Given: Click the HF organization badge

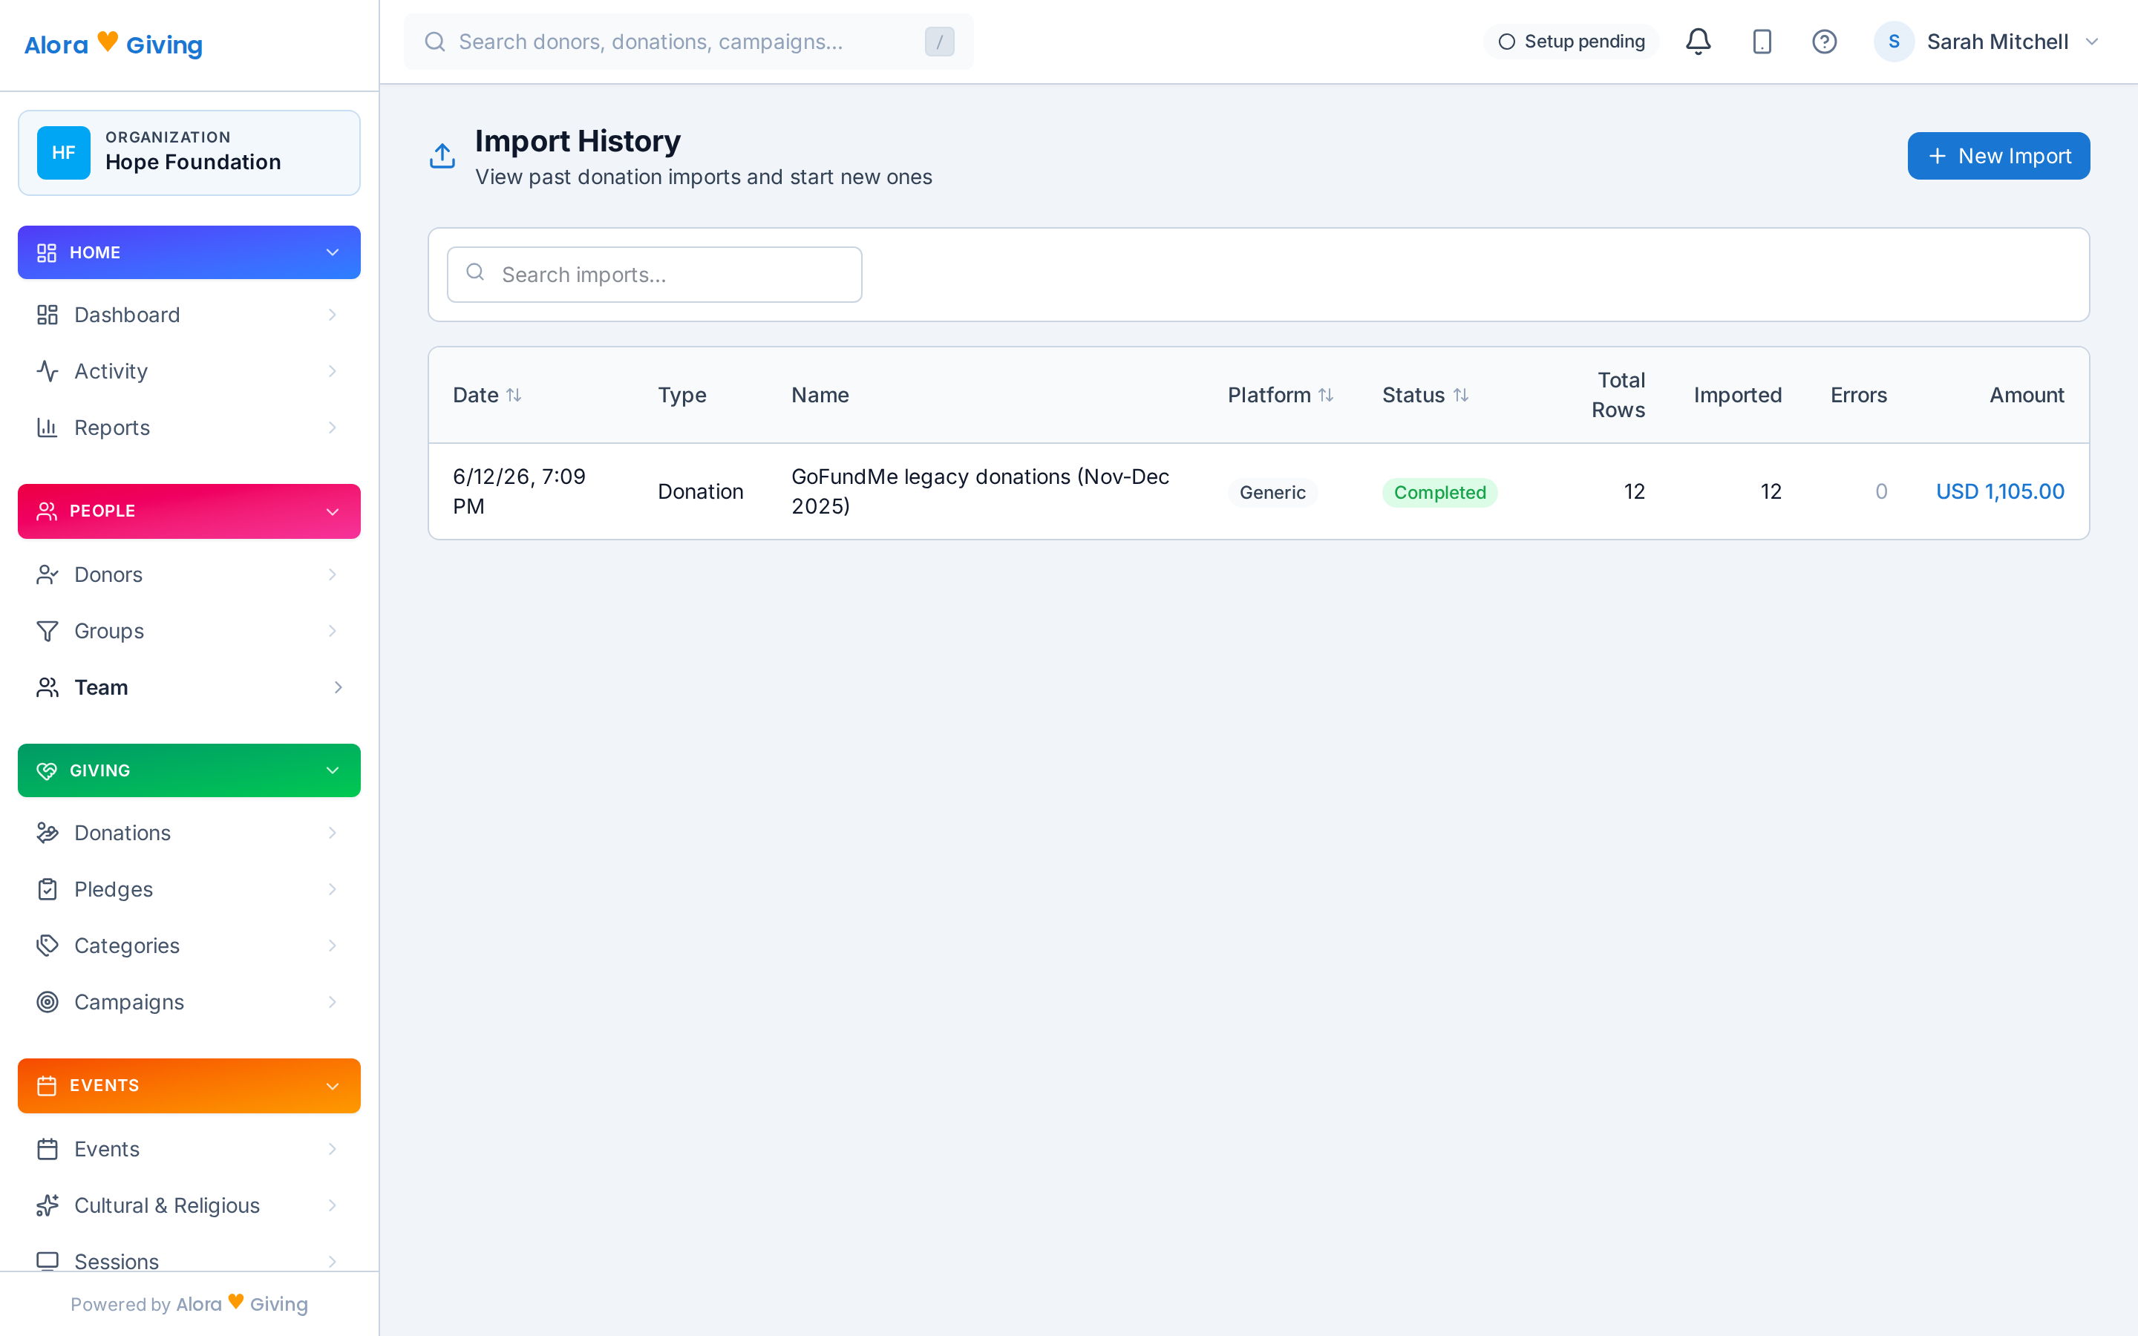Looking at the screenshot, I should coord(64,153).
